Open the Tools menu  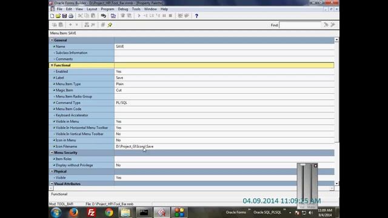point(136,9)
